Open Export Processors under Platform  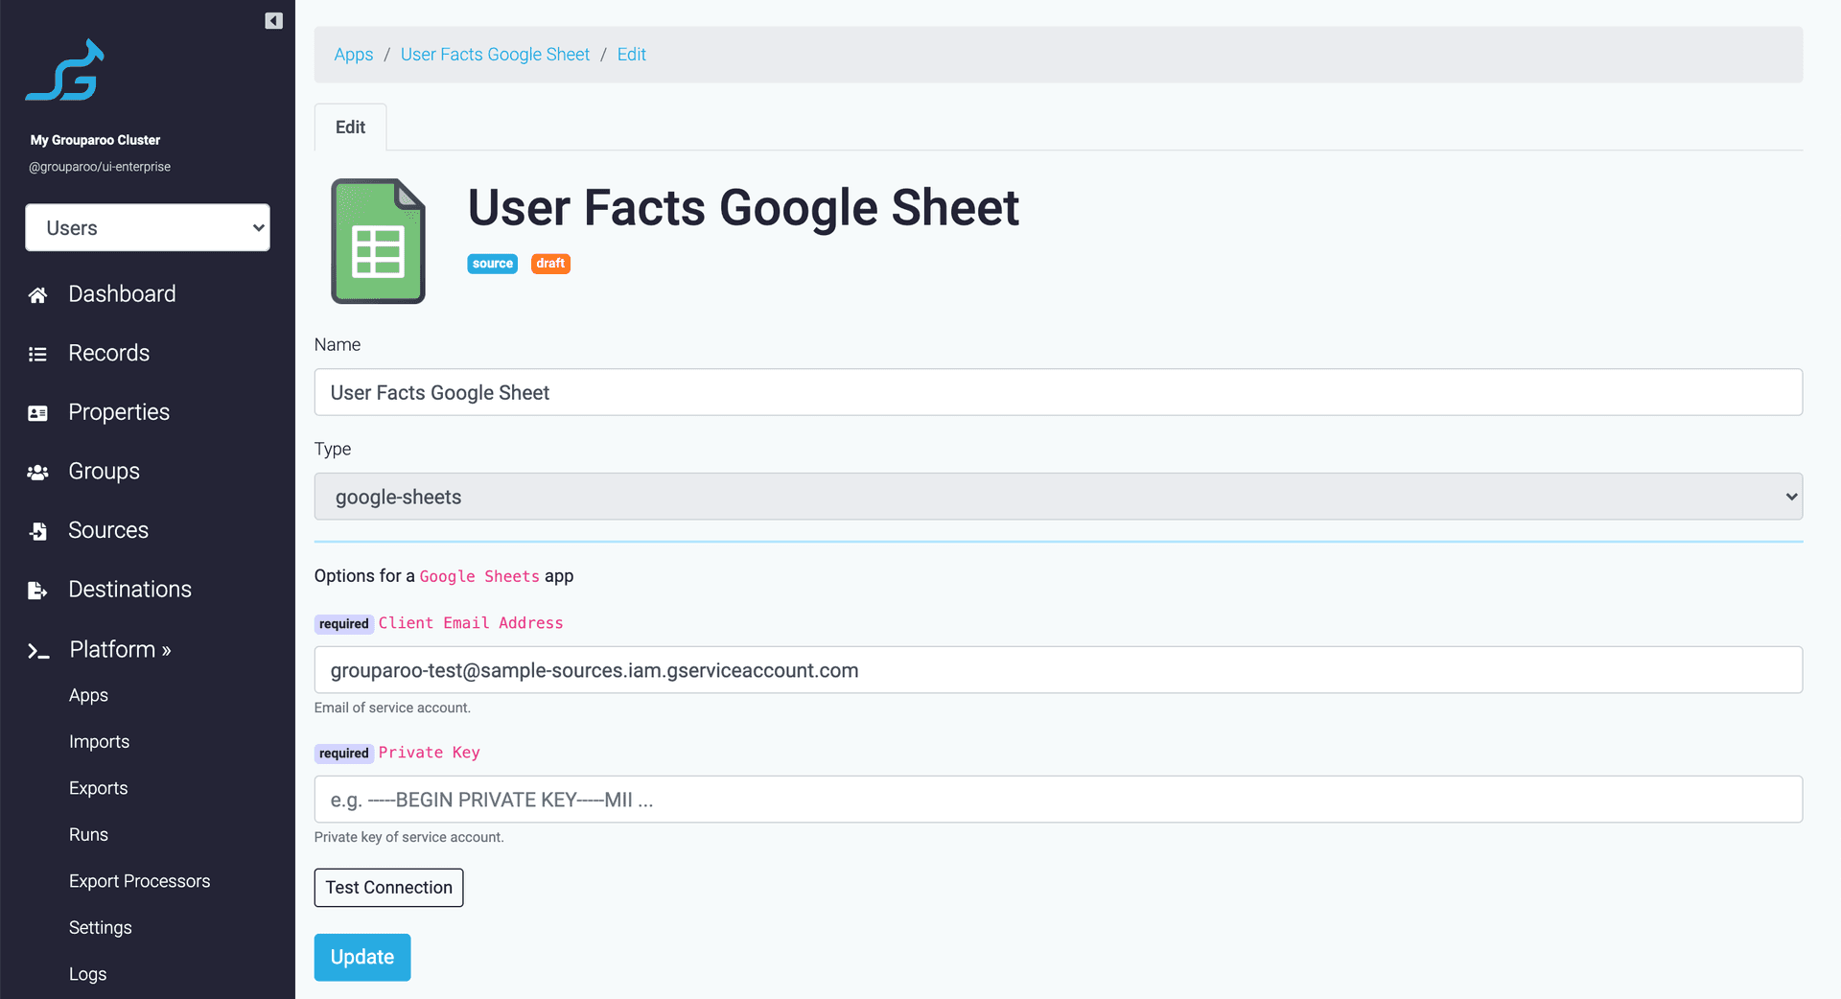[139, 881]
